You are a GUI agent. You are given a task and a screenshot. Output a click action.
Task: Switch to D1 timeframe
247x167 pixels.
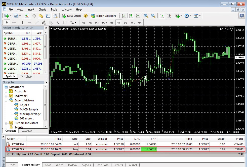click(x=126, y=23)
